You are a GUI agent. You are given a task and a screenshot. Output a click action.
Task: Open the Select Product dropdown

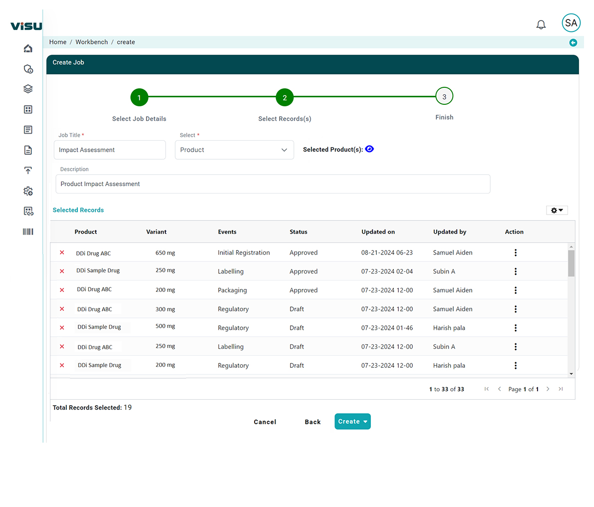pos(234,150)
